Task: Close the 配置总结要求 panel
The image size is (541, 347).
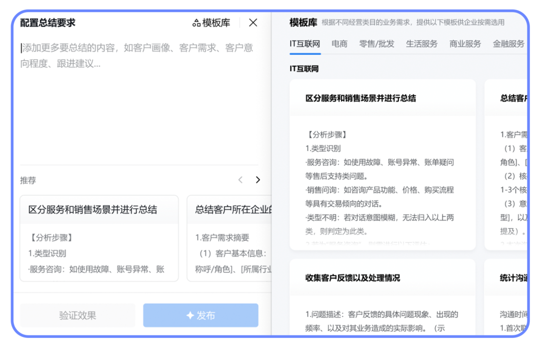Action: 253,23
